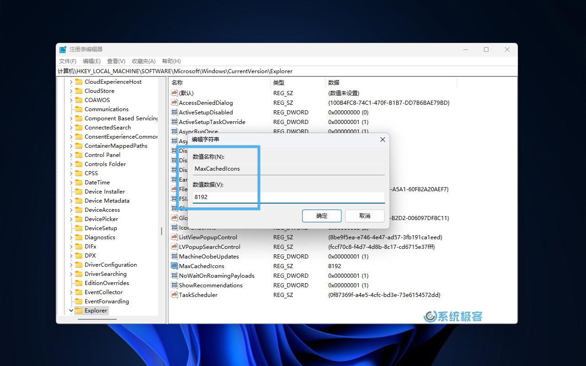The height and width of the screenshot is (366, 586).
Task: Select the DeviceAccess folder icon
Action: pos(78,210)
